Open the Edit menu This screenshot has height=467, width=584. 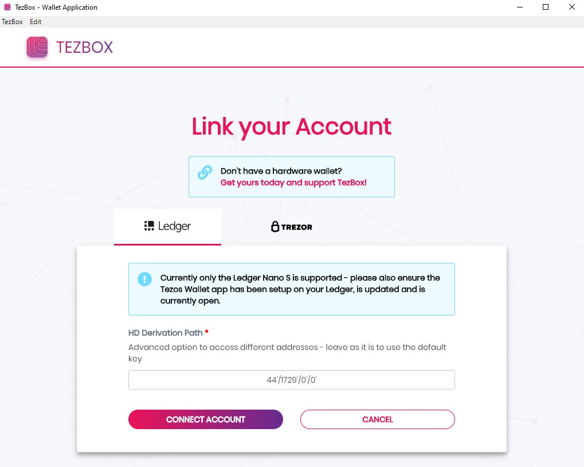point(36,22)
